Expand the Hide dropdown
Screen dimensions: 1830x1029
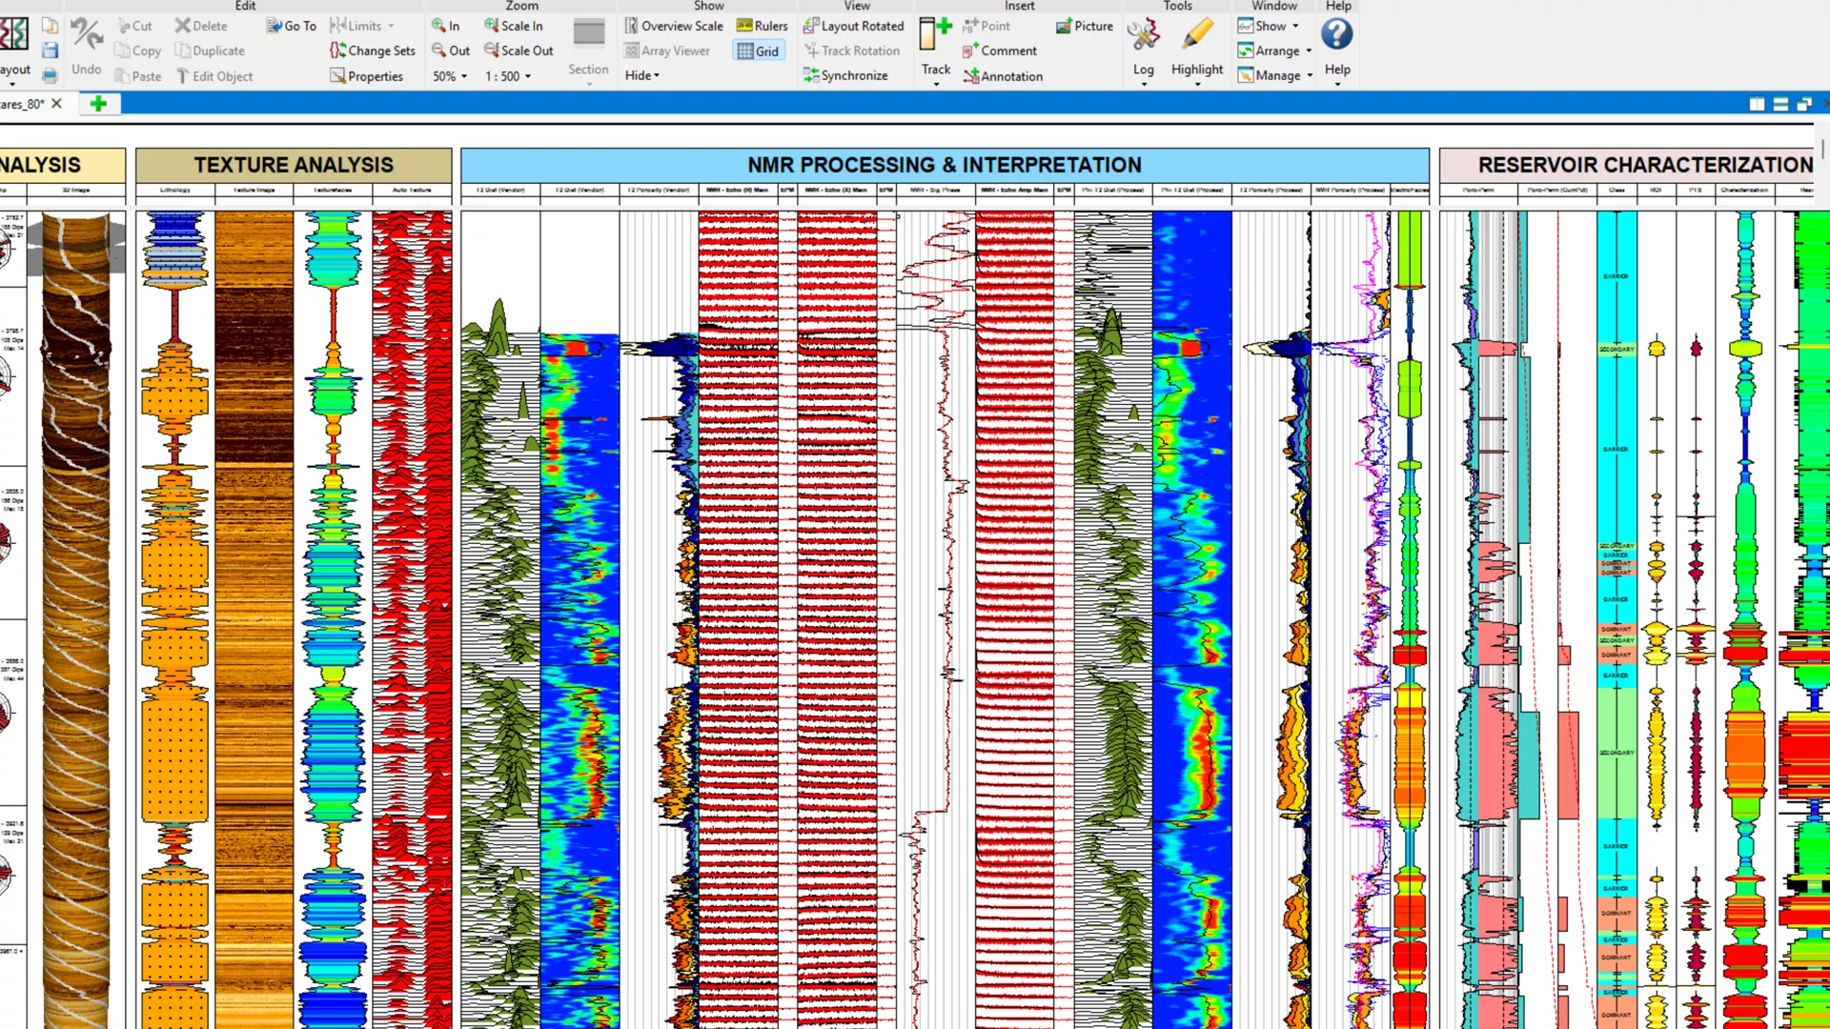click(642, 75)
